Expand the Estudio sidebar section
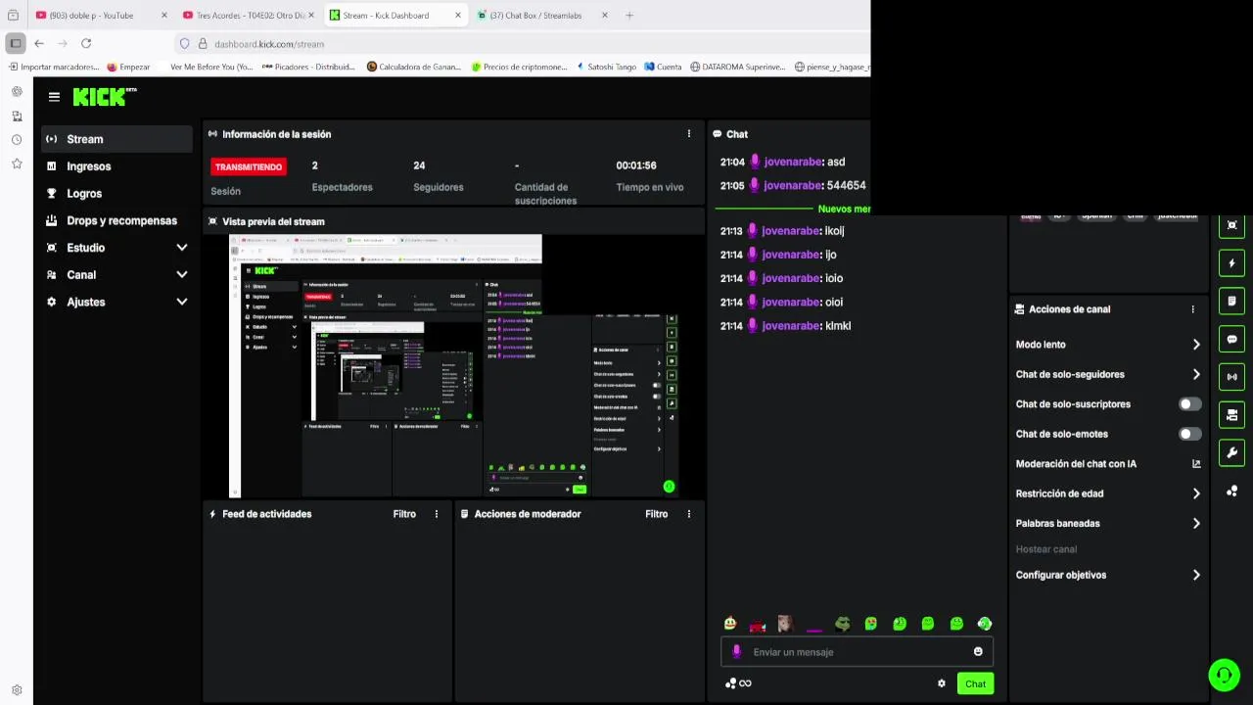 pos(182,248)
